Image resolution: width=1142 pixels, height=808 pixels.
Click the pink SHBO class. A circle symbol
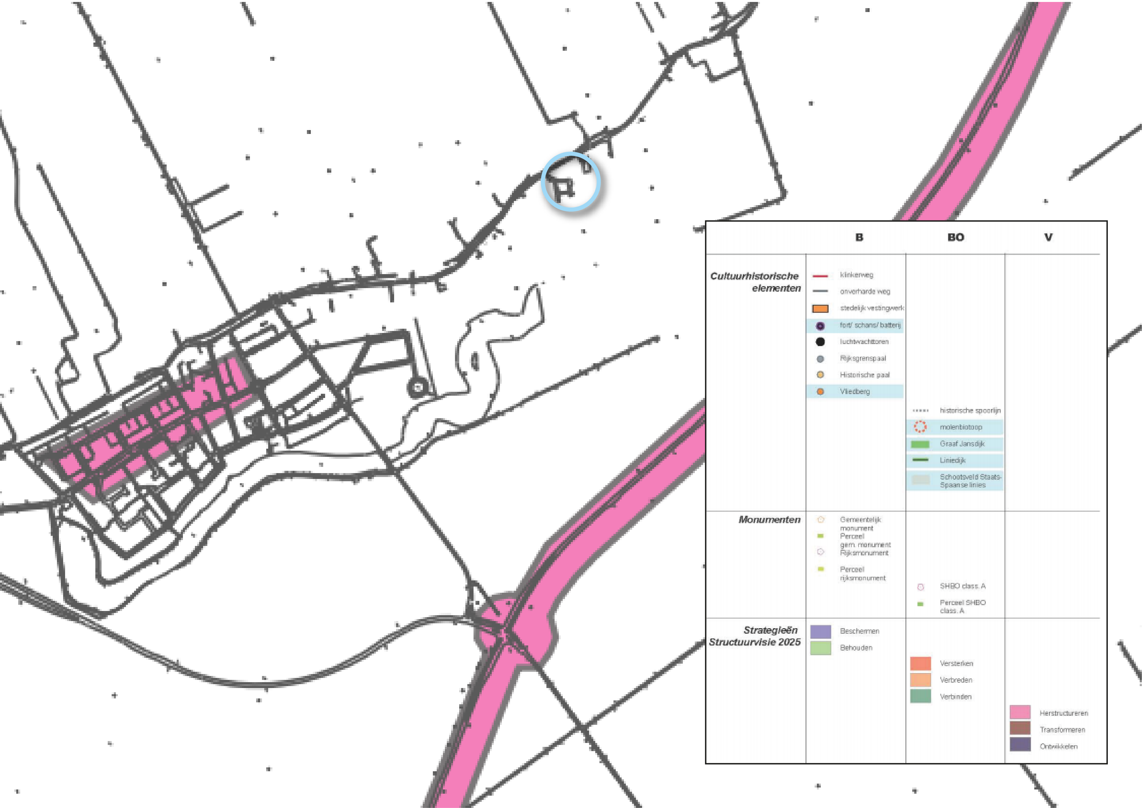[920, 587]
